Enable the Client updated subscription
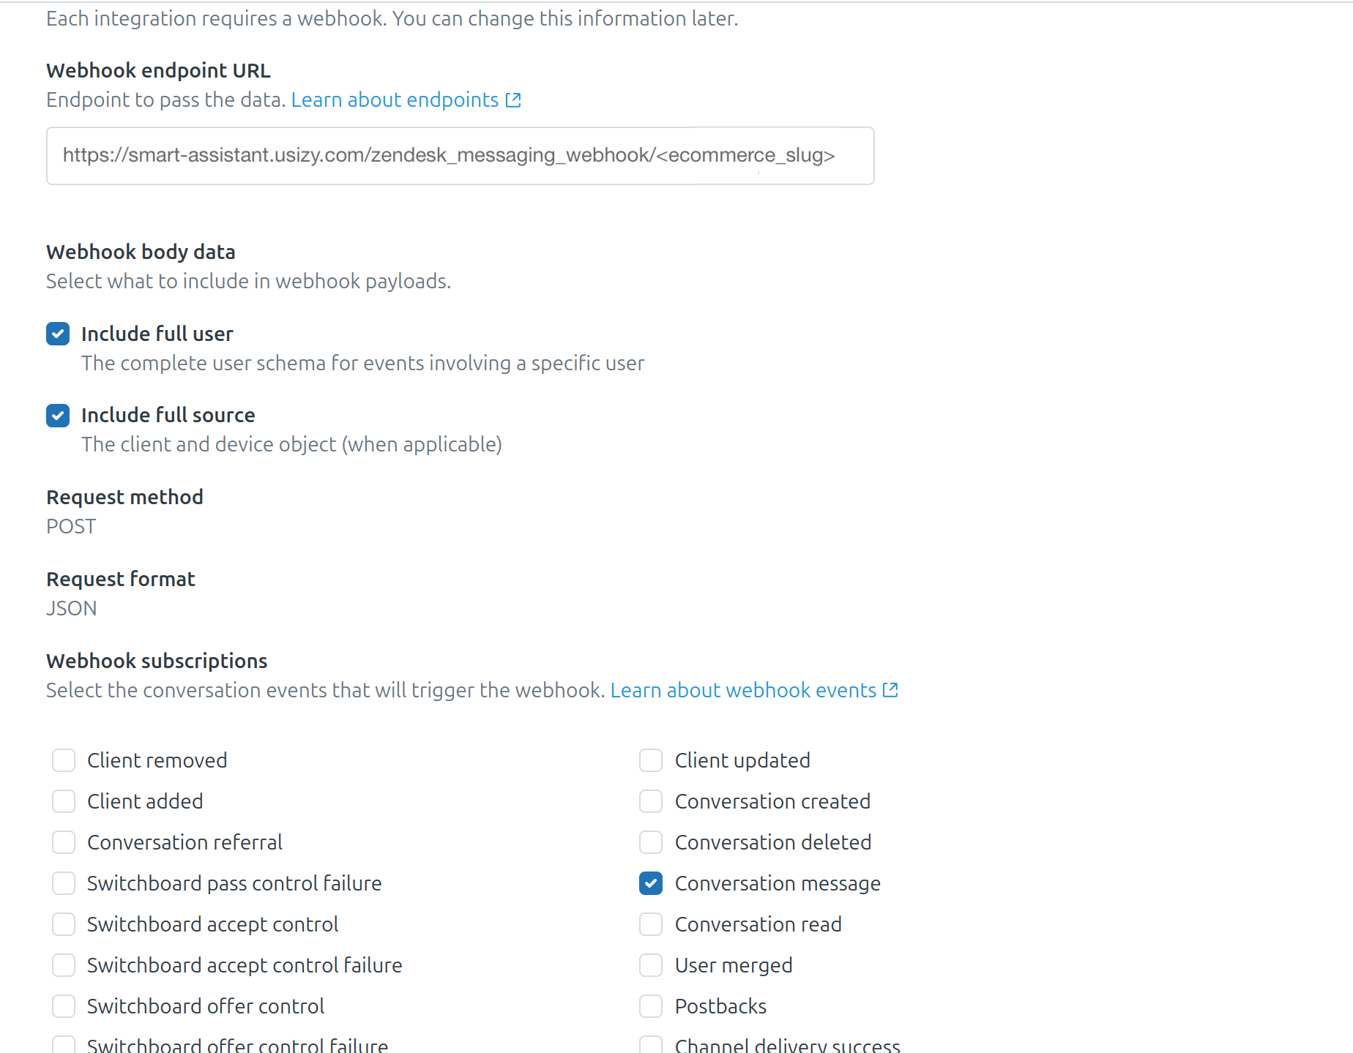This screenshot has height=1053, width=1353. coord(651,760)
